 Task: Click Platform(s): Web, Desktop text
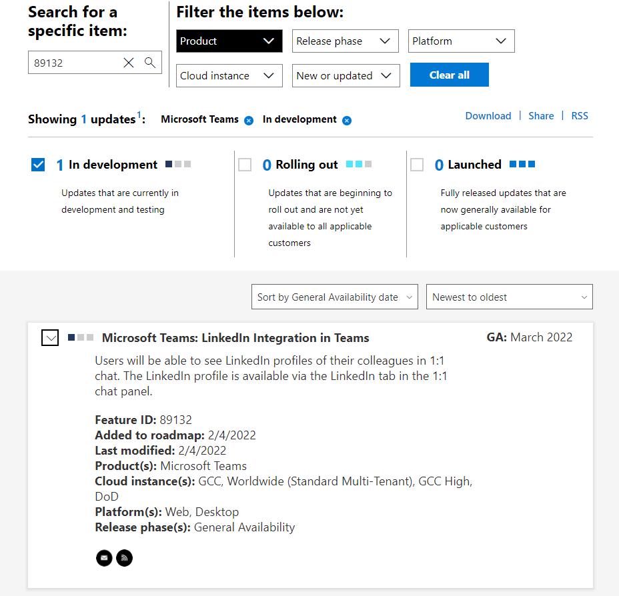pos(167,512)
